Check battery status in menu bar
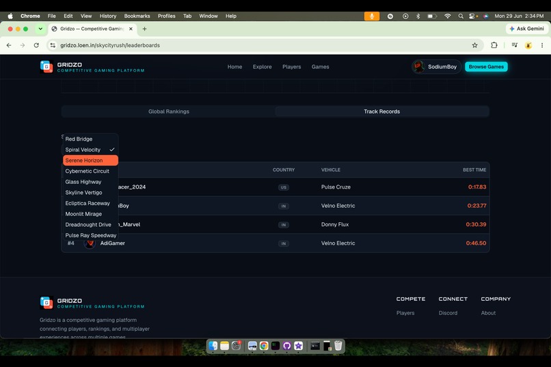 pyautogui.click(x=432, y=16)
